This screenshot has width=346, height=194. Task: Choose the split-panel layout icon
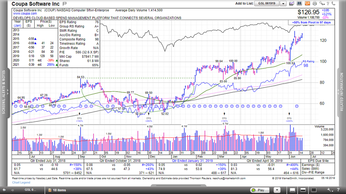coord(303,190)
